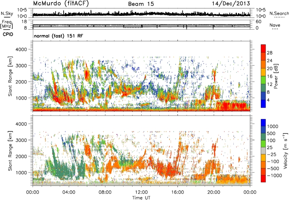289x200 pixels.
Task: Click the 04:00 time axis label
Action: (x=69, y=192)
